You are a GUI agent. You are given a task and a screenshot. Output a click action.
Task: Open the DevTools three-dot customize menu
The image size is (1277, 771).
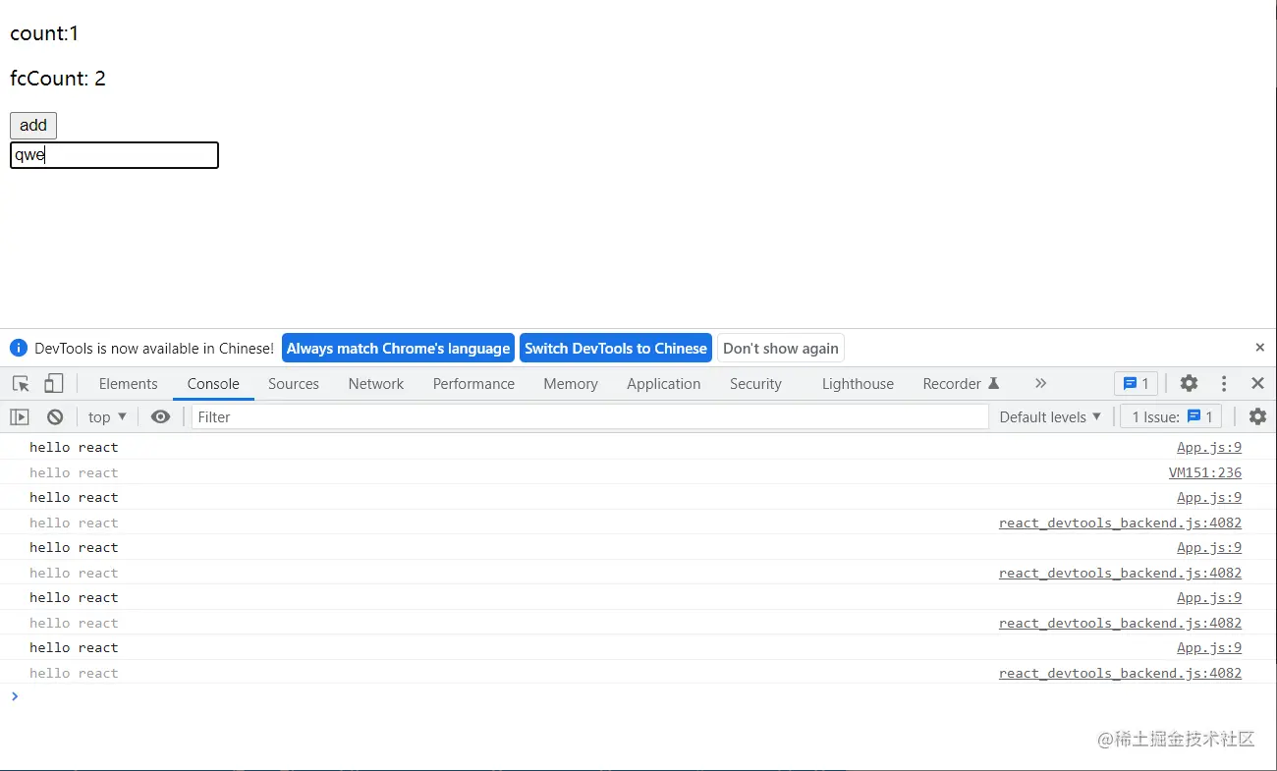pos(1224,384)
